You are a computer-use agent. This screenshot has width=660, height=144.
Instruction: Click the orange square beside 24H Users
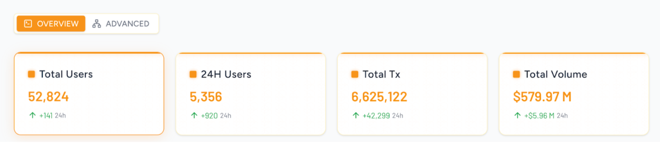[193, 74]
